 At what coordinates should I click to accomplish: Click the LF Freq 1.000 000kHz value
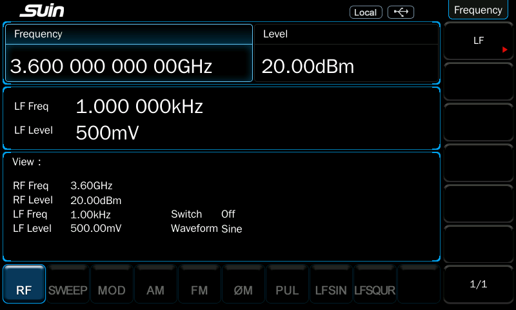click(139, 107)
